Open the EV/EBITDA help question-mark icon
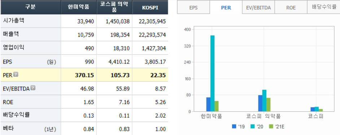340x135 pixels. point(33,88)
